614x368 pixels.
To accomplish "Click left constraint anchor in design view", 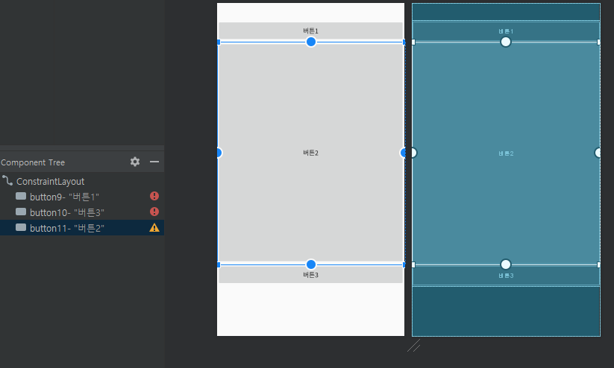I will click(219, 153).
